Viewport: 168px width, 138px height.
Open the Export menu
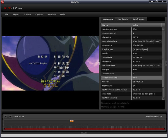point(16,14)
